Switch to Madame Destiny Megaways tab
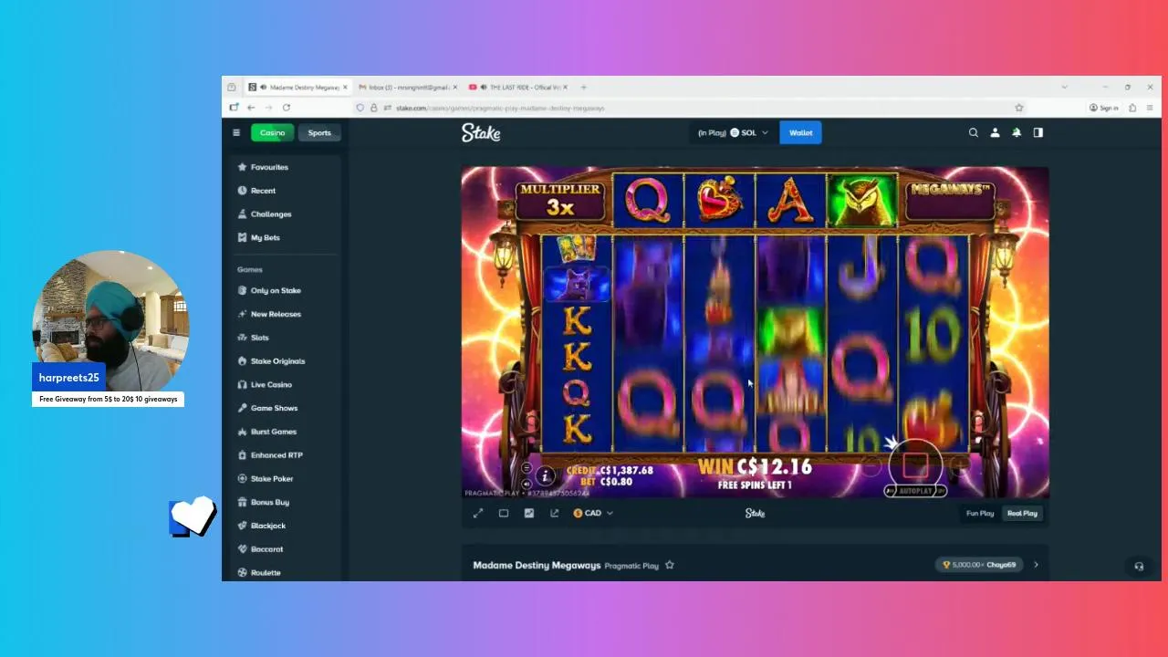 point(298,87)
